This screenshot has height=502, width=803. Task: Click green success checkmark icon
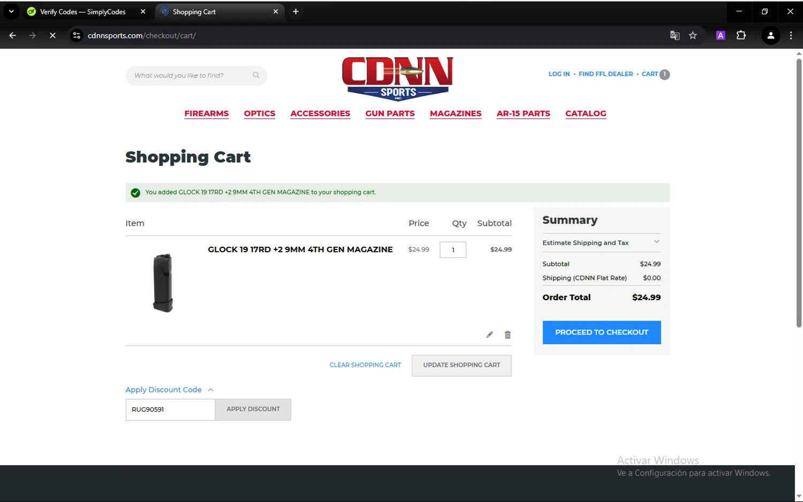point(135,193)
